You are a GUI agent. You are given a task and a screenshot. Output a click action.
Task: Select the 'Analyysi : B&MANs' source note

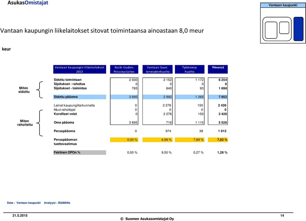coord(57,203)
